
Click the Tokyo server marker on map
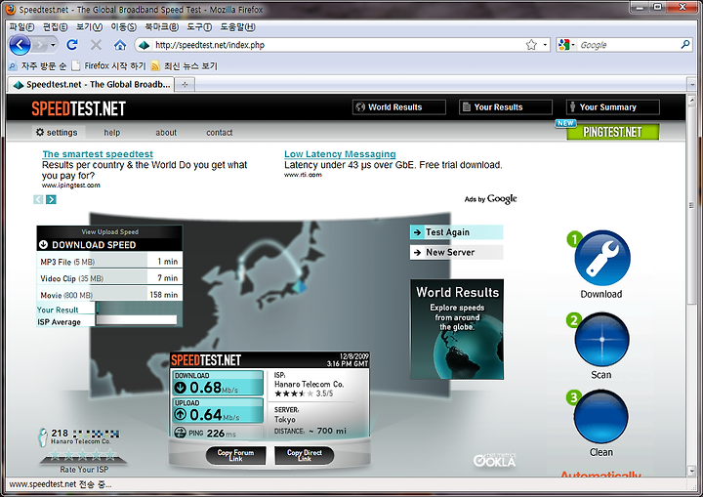click(301, 285)
